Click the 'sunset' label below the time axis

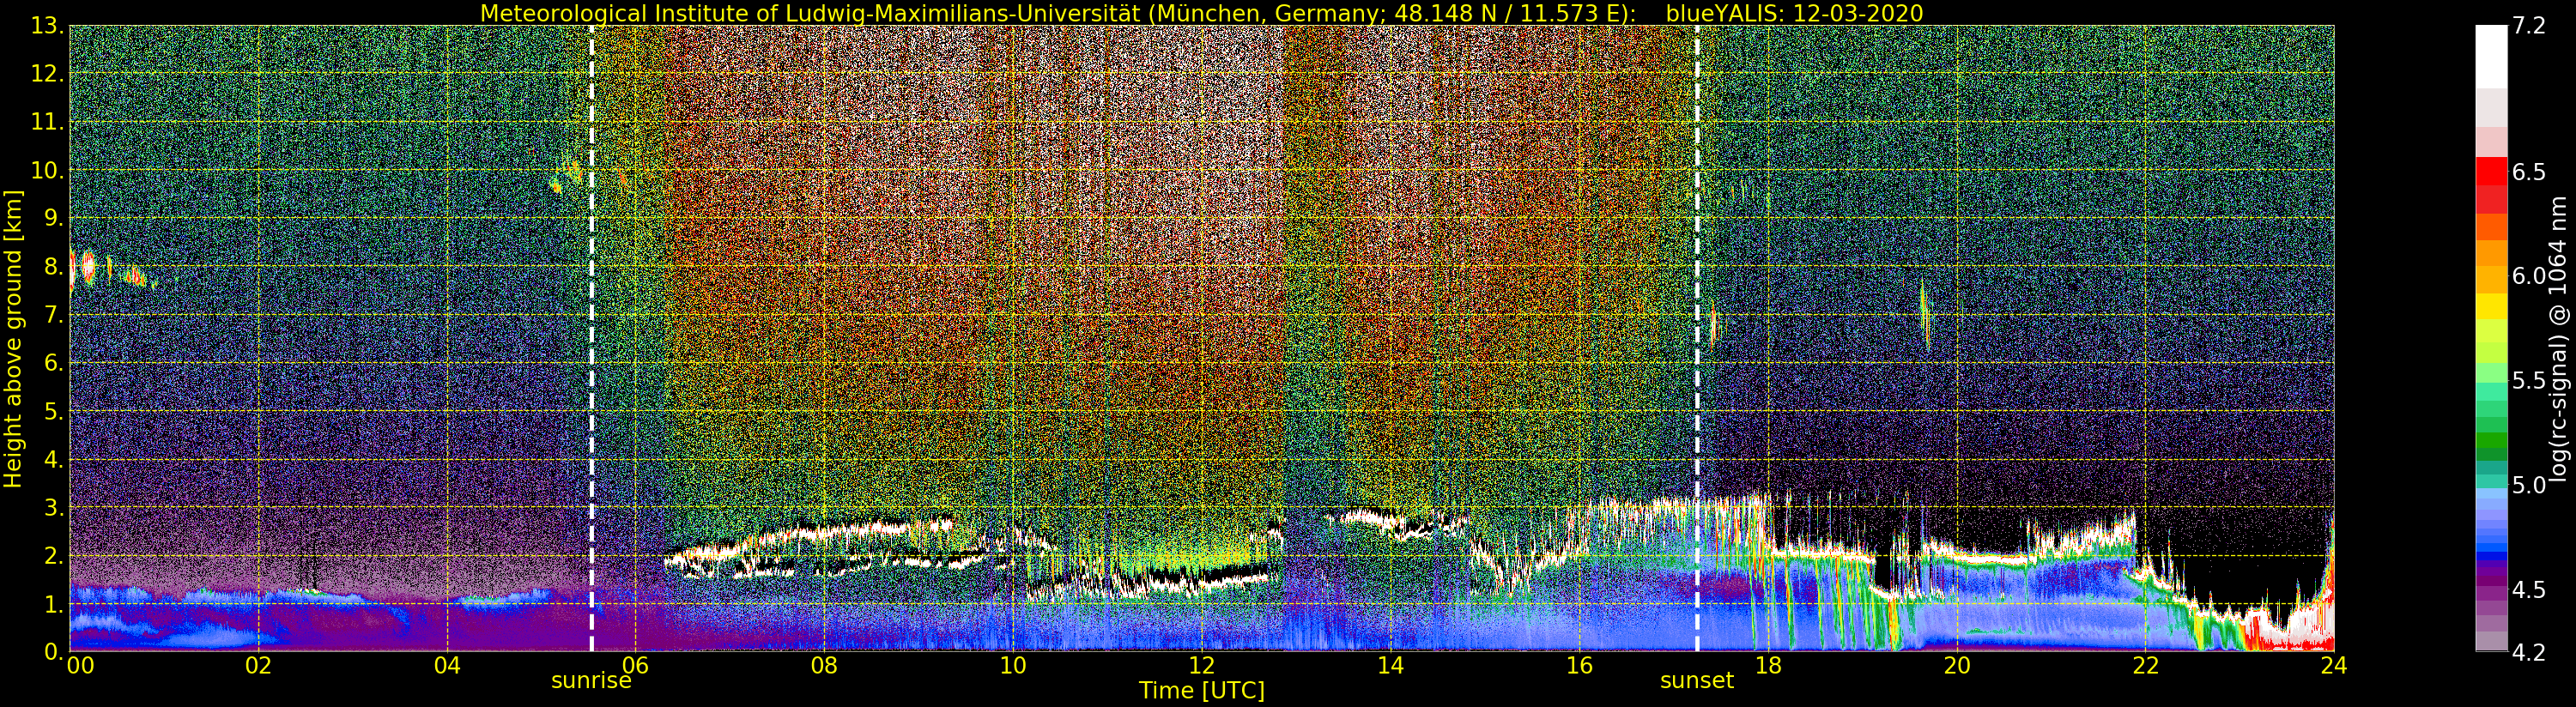(x=1697, y=681)
